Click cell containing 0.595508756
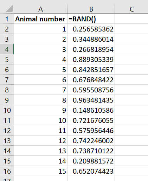 click(x=91, y=90)
